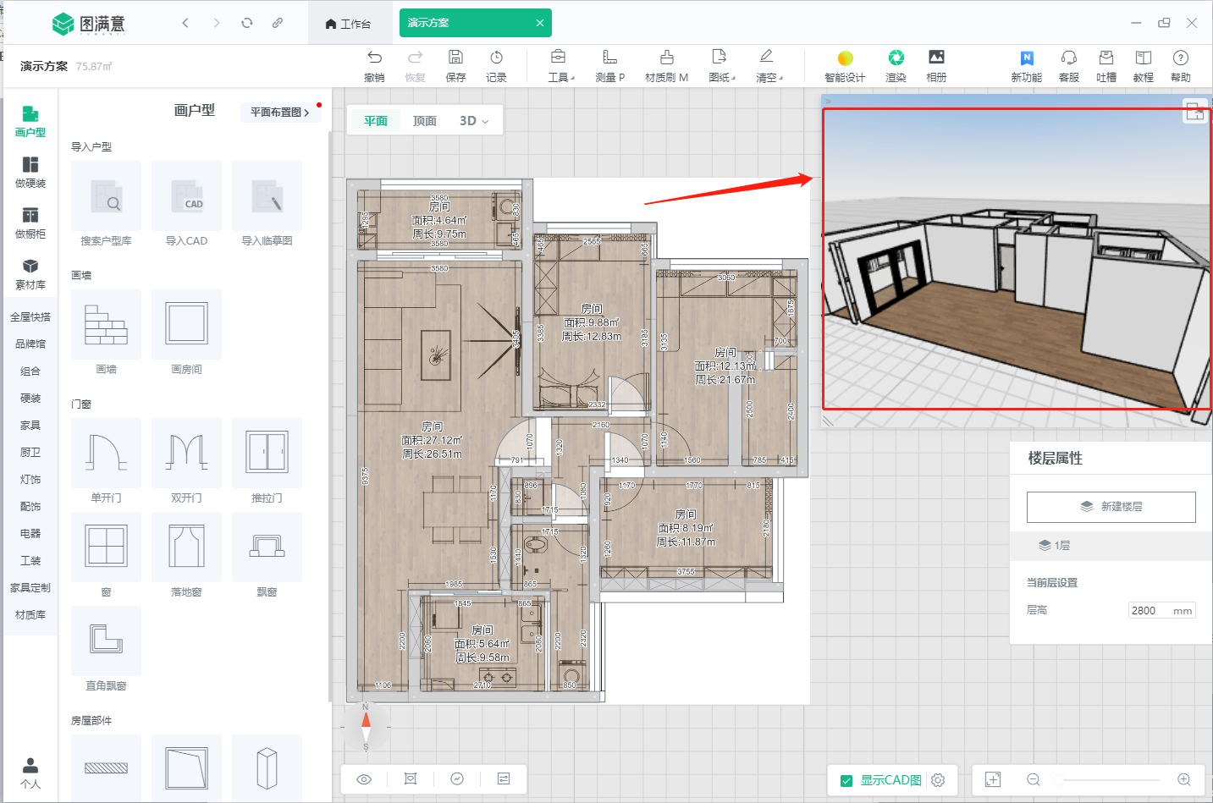Select 做橱柜 in left sidebar

click(x=30, y=223)
